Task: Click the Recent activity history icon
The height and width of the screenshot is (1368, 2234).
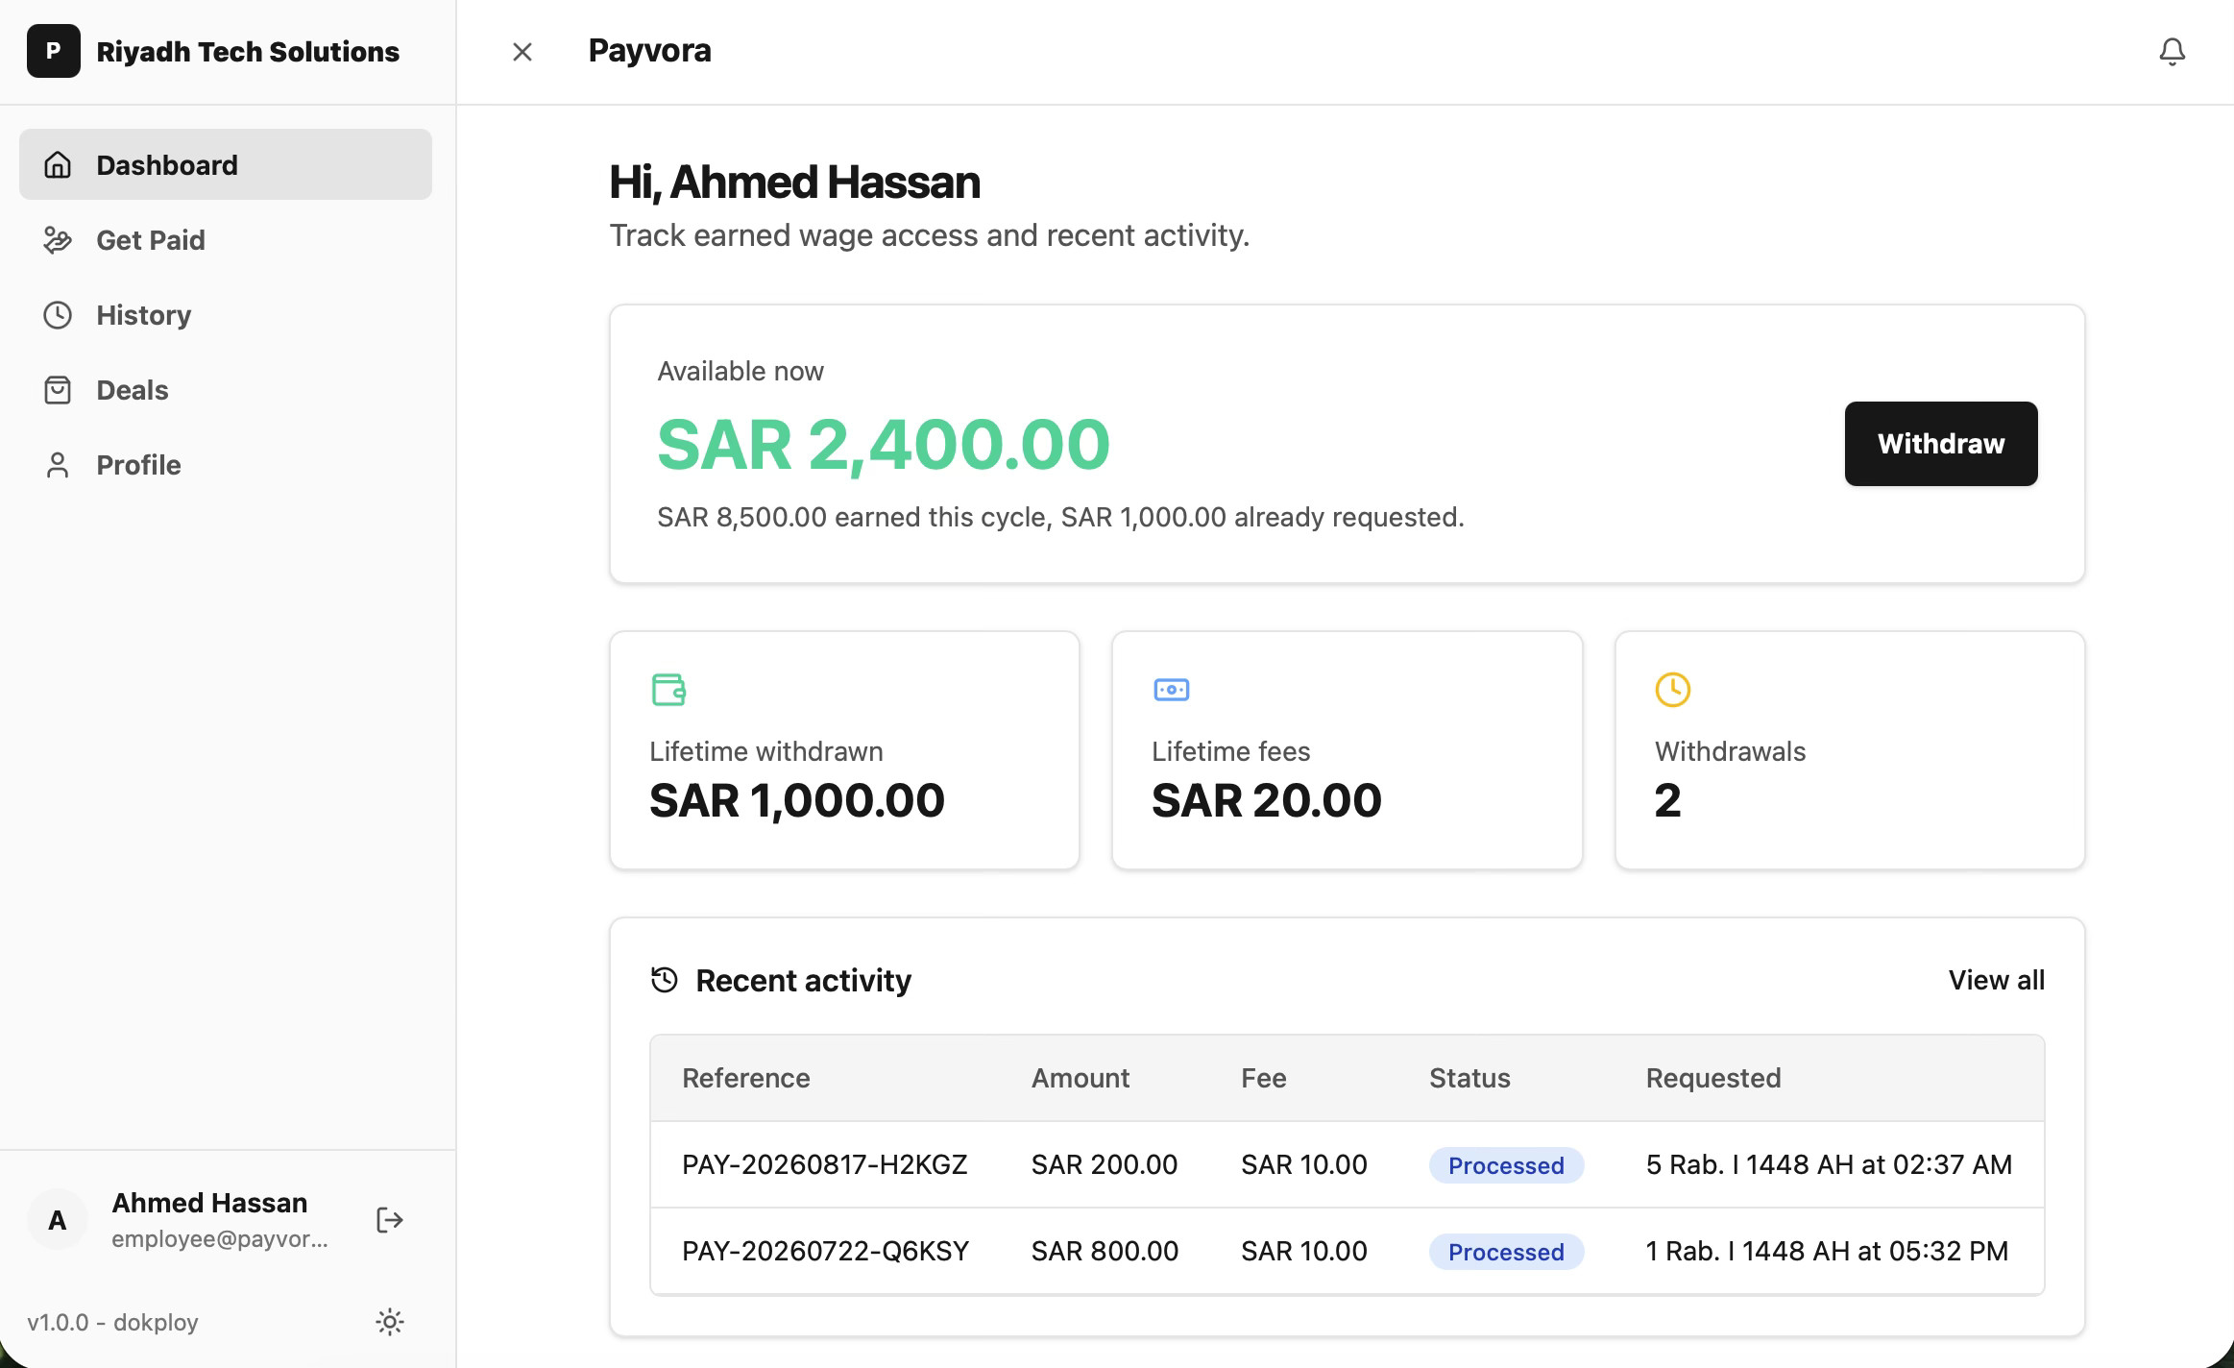Action: click(x=664, y=979)
